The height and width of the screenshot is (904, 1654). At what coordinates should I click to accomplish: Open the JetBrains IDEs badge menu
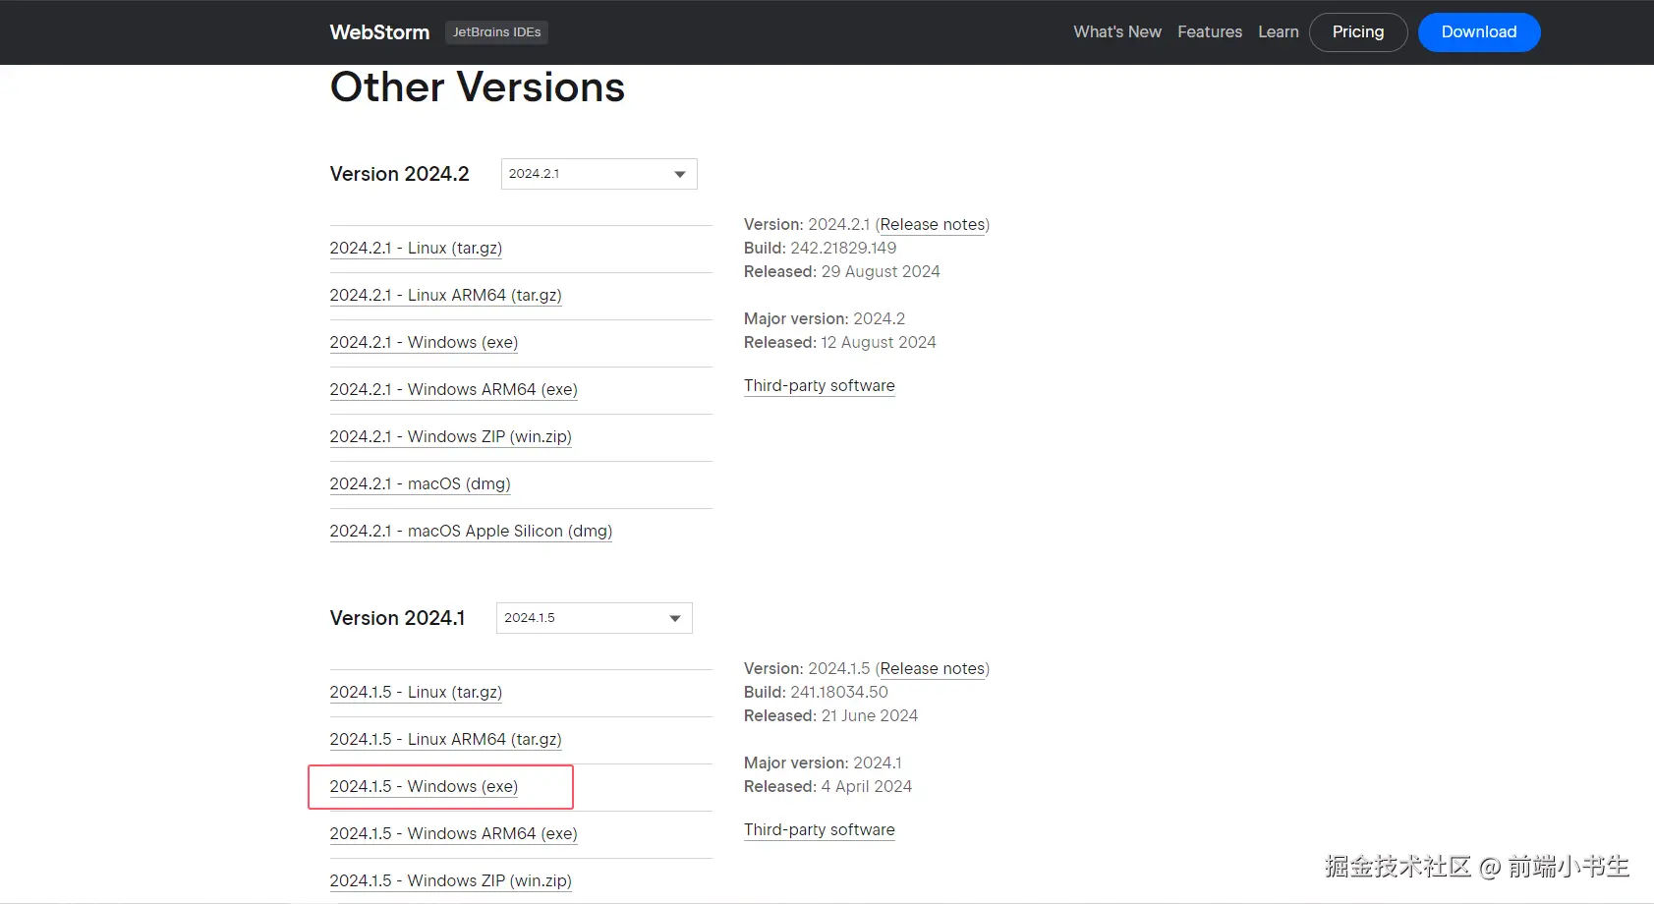[496, 32]
